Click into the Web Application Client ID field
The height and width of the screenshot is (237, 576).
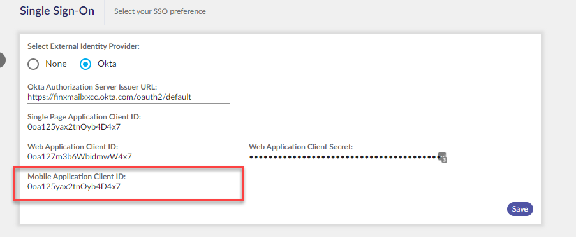(x=129, y=157)
